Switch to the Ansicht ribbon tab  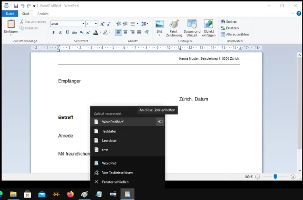coord(43,14)
